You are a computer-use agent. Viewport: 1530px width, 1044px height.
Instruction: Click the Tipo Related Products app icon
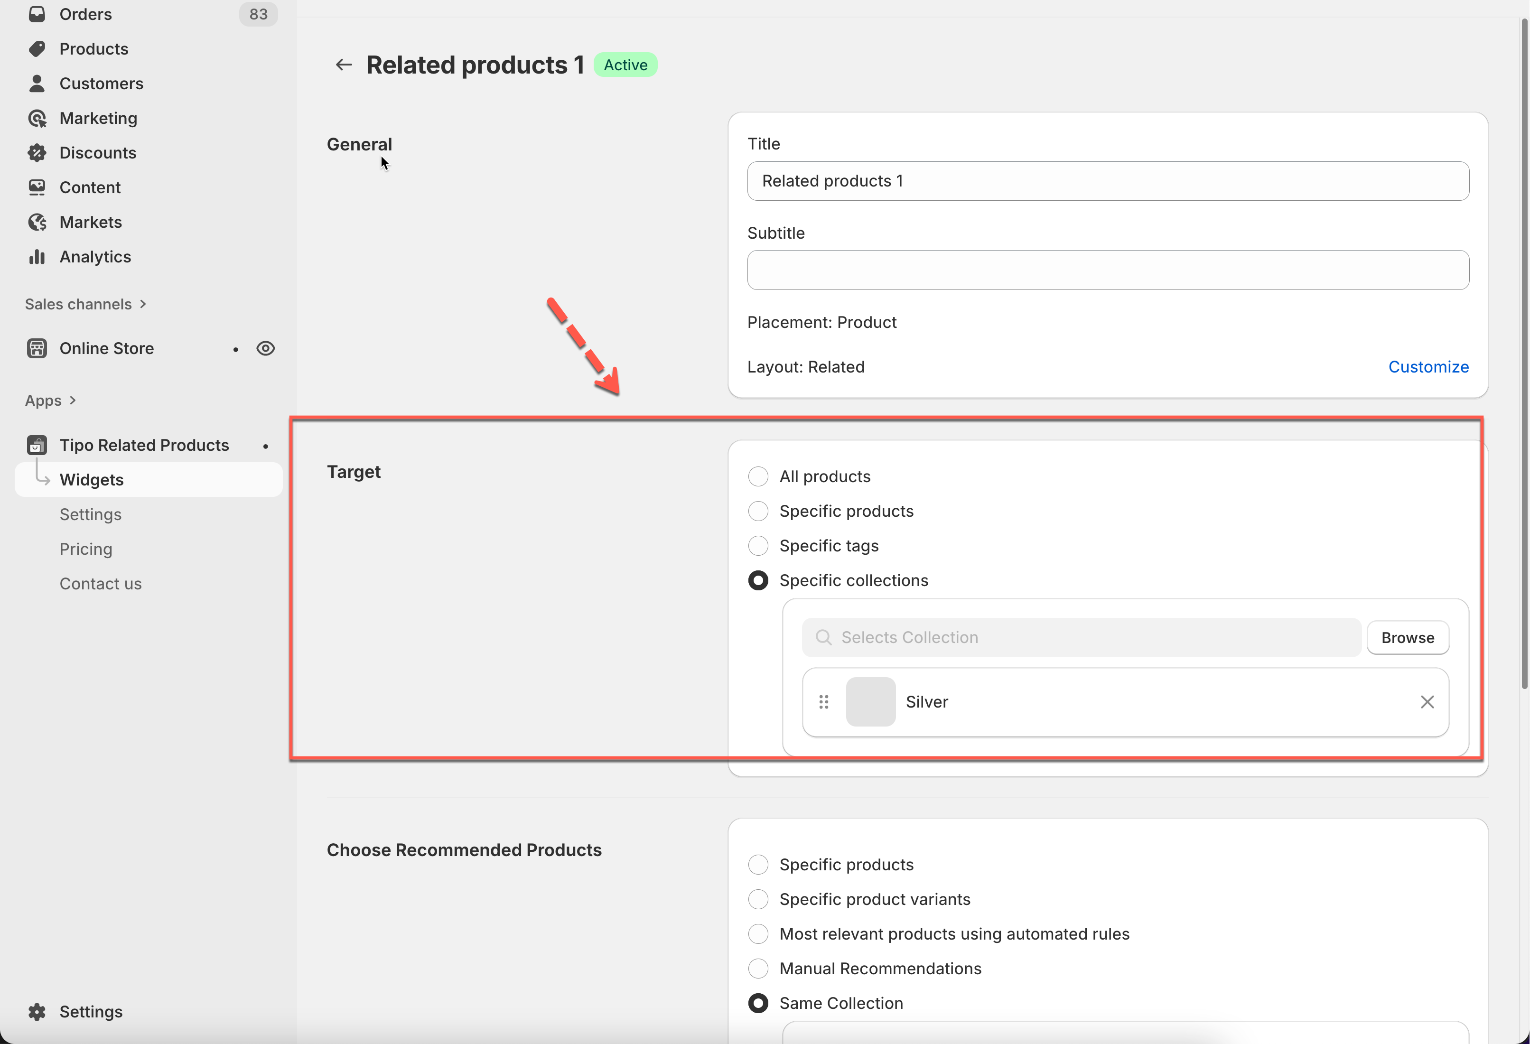pos(37,445)
